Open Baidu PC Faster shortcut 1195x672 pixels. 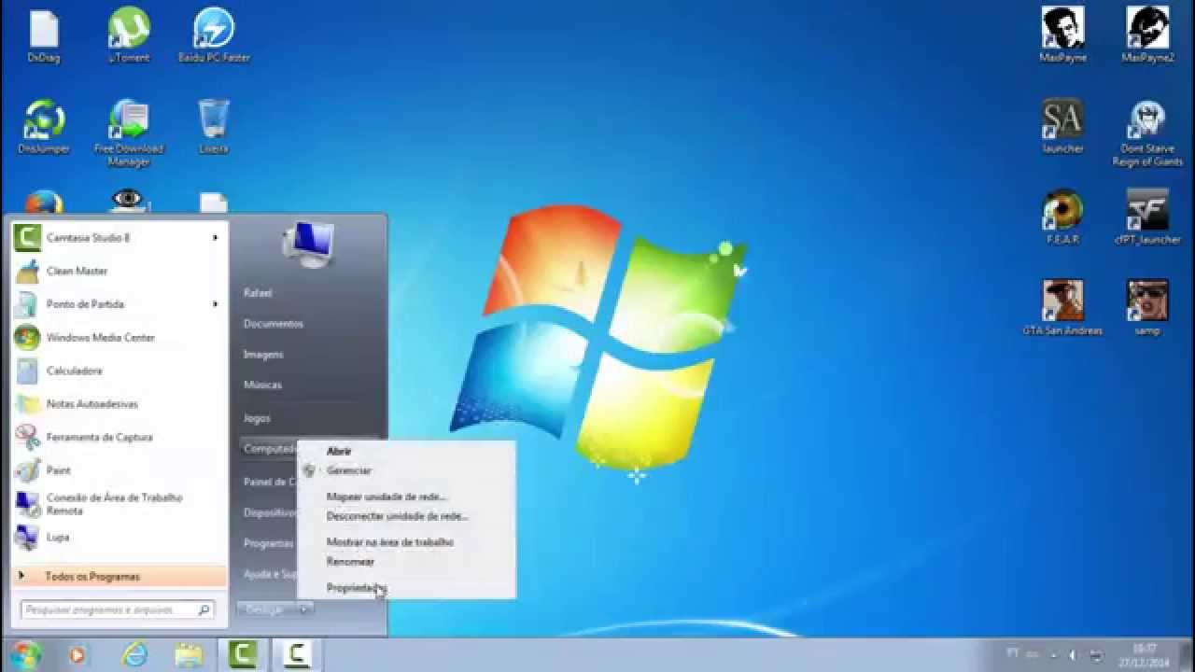click(x=214, y=35)
